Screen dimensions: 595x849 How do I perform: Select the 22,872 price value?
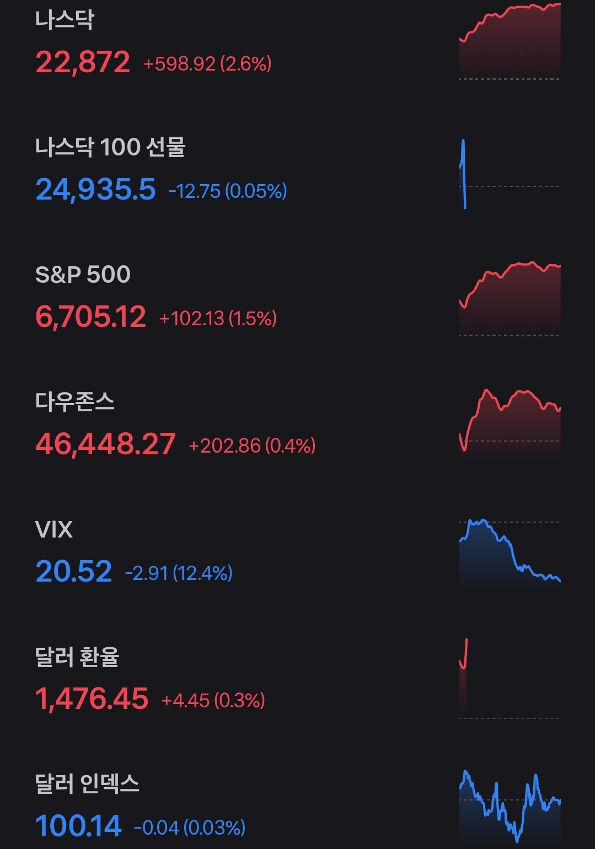pyautogui.click(x=83, y=62)
